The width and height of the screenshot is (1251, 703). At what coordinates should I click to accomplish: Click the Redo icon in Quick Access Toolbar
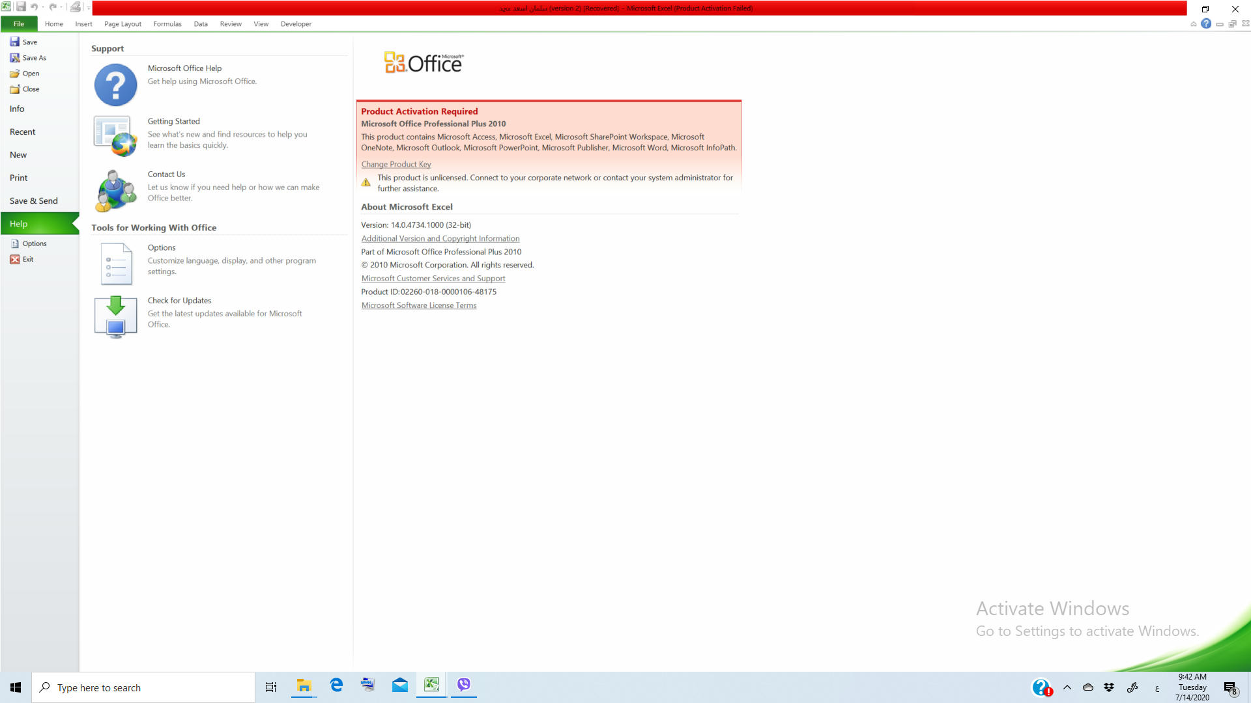[53, 7]
